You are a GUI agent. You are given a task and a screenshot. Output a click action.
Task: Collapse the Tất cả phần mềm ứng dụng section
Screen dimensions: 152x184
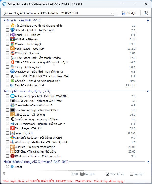(x=148, y=91)
